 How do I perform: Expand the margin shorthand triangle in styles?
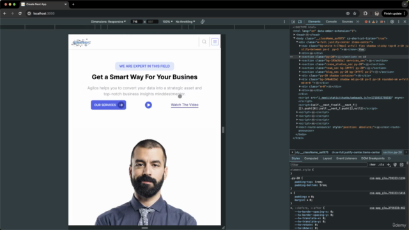(307, 200)
